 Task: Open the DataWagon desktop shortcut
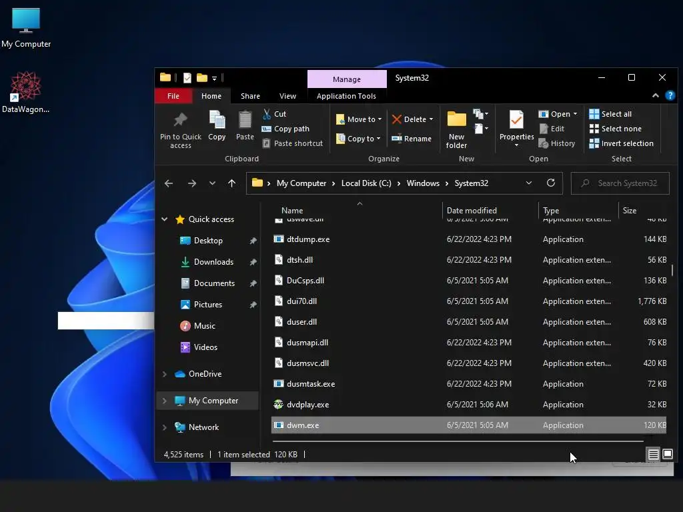click(x=26, y=92)
